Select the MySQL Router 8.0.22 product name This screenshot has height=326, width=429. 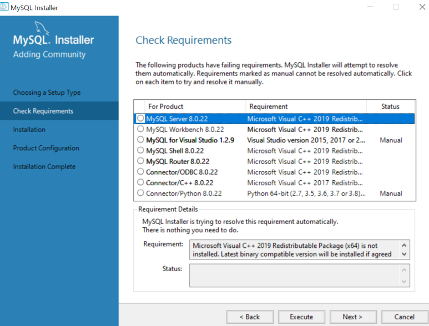tap(178, 161)
